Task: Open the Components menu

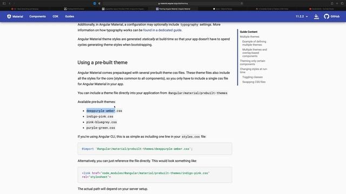Action: [37, 16]
